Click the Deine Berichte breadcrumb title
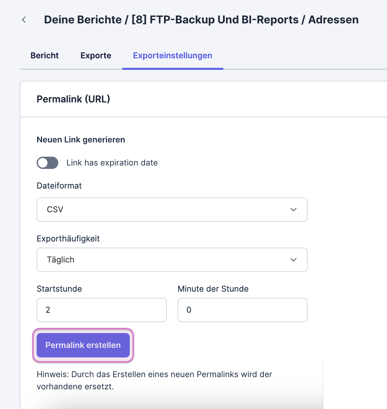The width and height of the screenshot is (387, 409). coord(83,20)
